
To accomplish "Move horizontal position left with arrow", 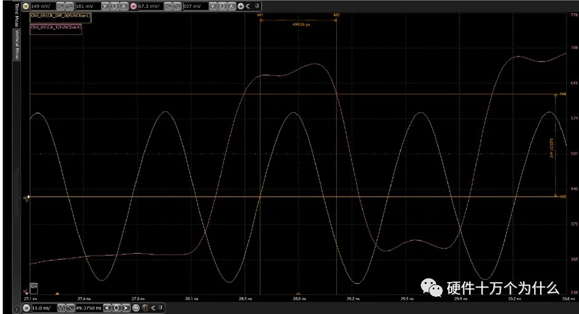I will click(107, 307).
